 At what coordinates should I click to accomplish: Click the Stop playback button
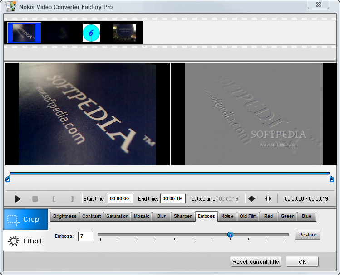coord(35,198)
